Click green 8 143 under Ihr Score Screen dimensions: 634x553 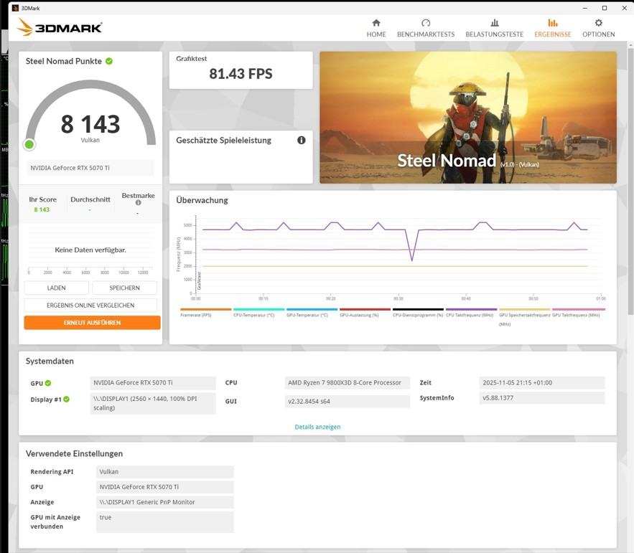[x=42, y=209]
